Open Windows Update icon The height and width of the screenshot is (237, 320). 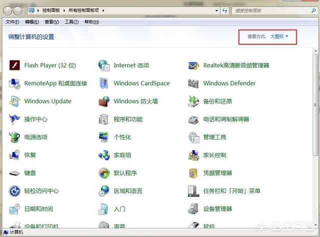click(14, 101)
